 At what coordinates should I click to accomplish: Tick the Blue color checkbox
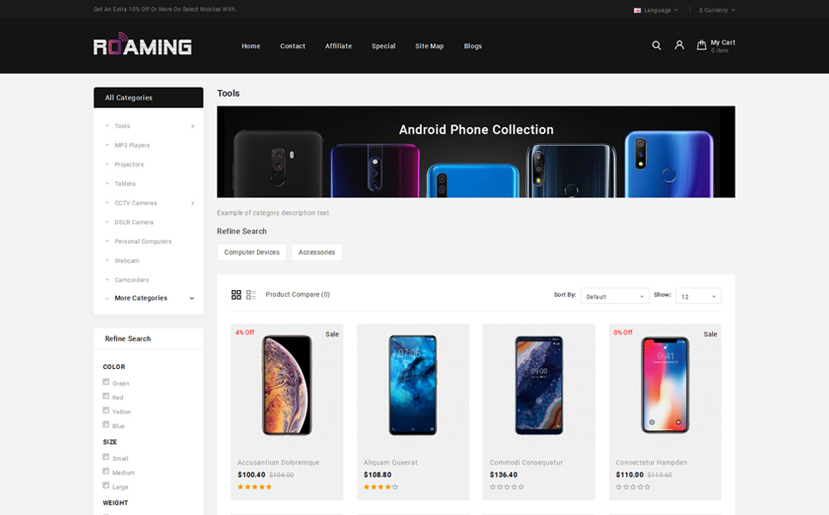click(106, 425)
